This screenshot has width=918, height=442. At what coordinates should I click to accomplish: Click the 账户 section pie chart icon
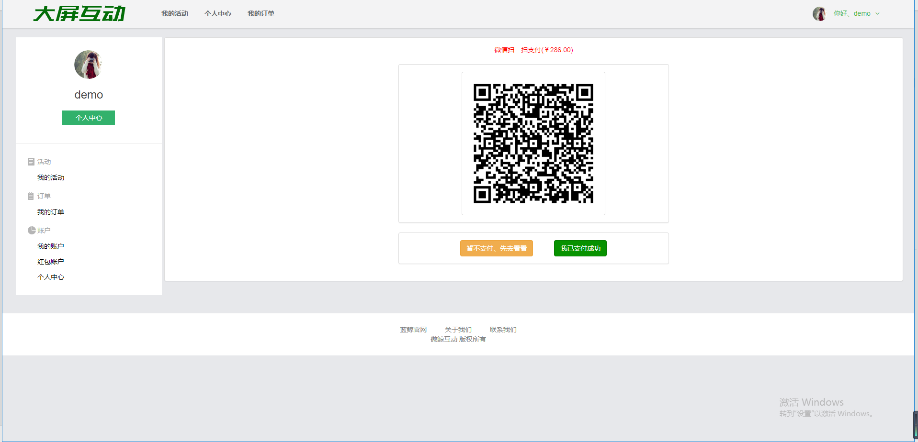point(32,231)
